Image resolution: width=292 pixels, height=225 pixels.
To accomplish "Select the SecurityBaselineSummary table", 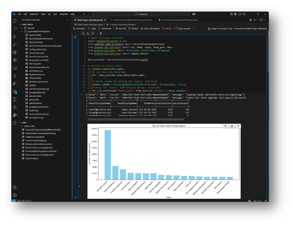I will [41, 39].
